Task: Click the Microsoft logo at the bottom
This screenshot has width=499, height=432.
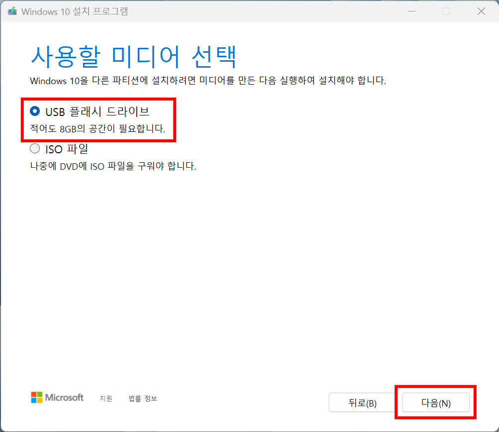Action: [x=57, y=397]
